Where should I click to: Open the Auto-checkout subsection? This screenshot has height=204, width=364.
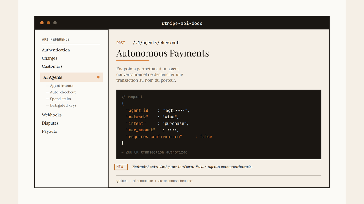pyautogui.click(x=61, y=92)
